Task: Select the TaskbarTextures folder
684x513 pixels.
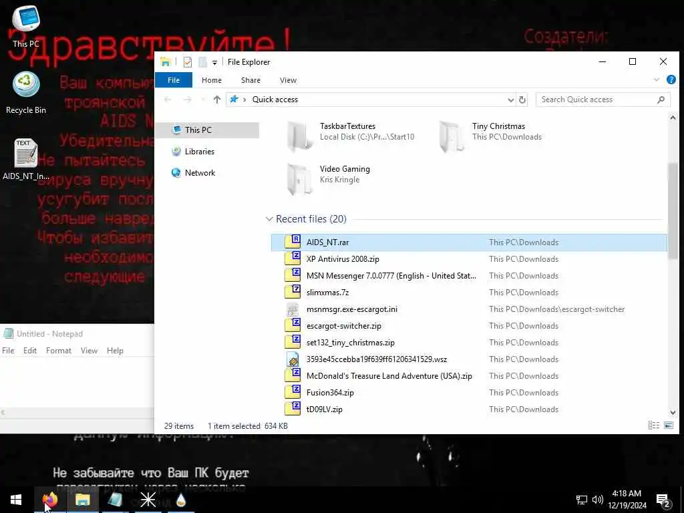Action: (351, 136)
